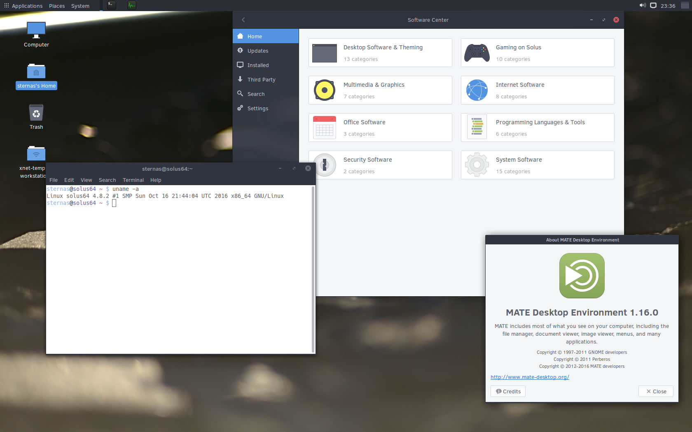Screen dimensions: 692x432
Task: Open the Places menu in top panel
Action: tap(57, 6)
